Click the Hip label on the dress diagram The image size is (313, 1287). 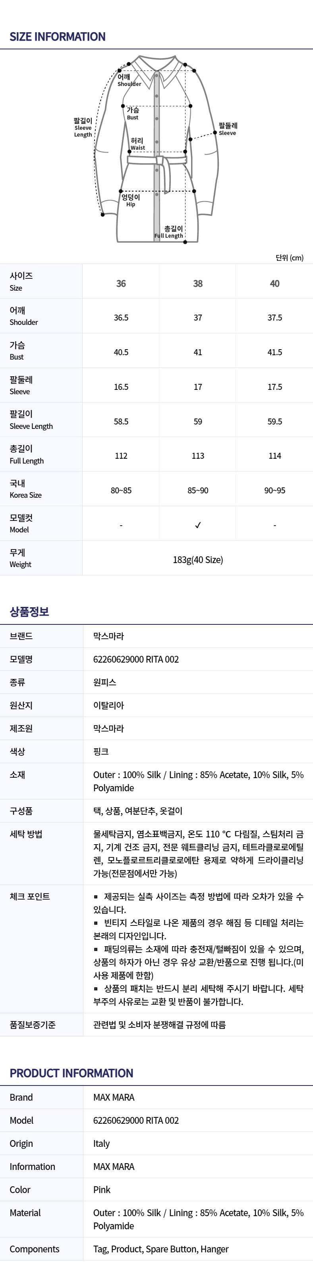[131, 200]
